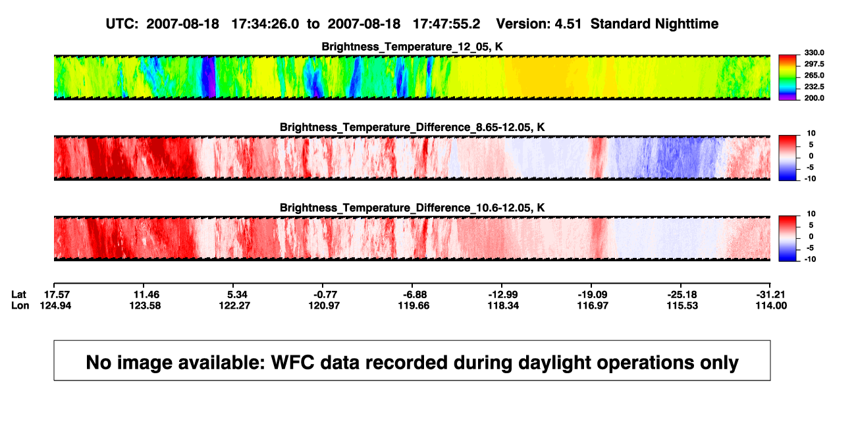Click longitude value '118.34'
The image size is (856, 439).
pyautogui.click(x=502, y=305)
